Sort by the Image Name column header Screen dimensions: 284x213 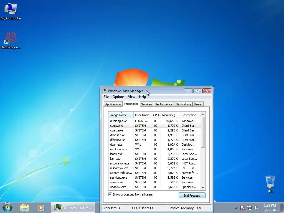click(121, 115)
